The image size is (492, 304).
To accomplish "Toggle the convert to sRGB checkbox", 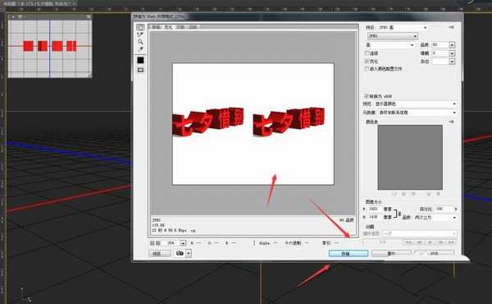I will [367, 96].
